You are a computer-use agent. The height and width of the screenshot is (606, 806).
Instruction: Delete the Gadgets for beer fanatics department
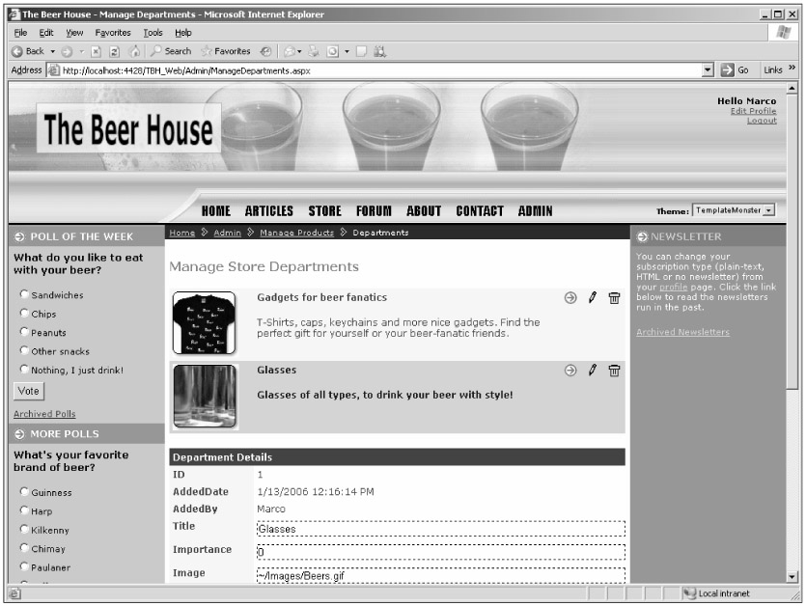[614, 298]
